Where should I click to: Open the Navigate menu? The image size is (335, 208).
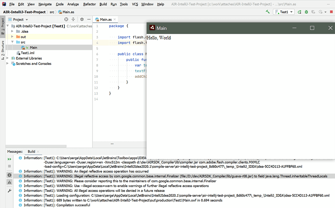point(45,4)
